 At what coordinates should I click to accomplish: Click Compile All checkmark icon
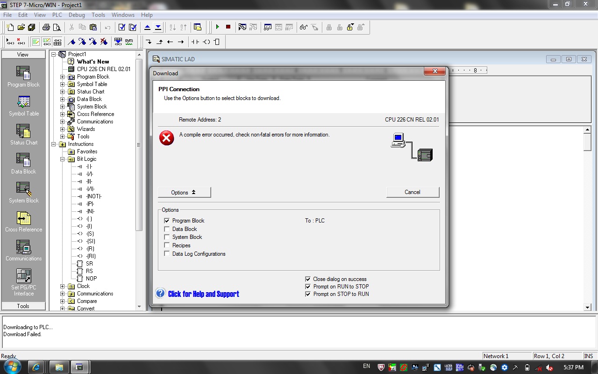coord(133,27)
